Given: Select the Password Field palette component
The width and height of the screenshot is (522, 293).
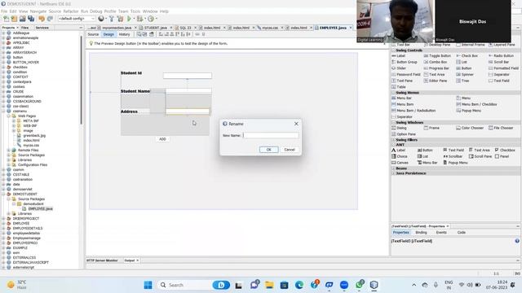Looking at the screenshot, I should click(406, 74).
